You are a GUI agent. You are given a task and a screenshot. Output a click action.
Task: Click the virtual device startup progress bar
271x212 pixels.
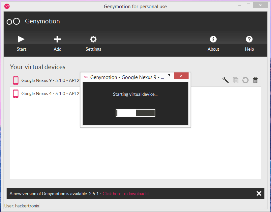[135, 113]
